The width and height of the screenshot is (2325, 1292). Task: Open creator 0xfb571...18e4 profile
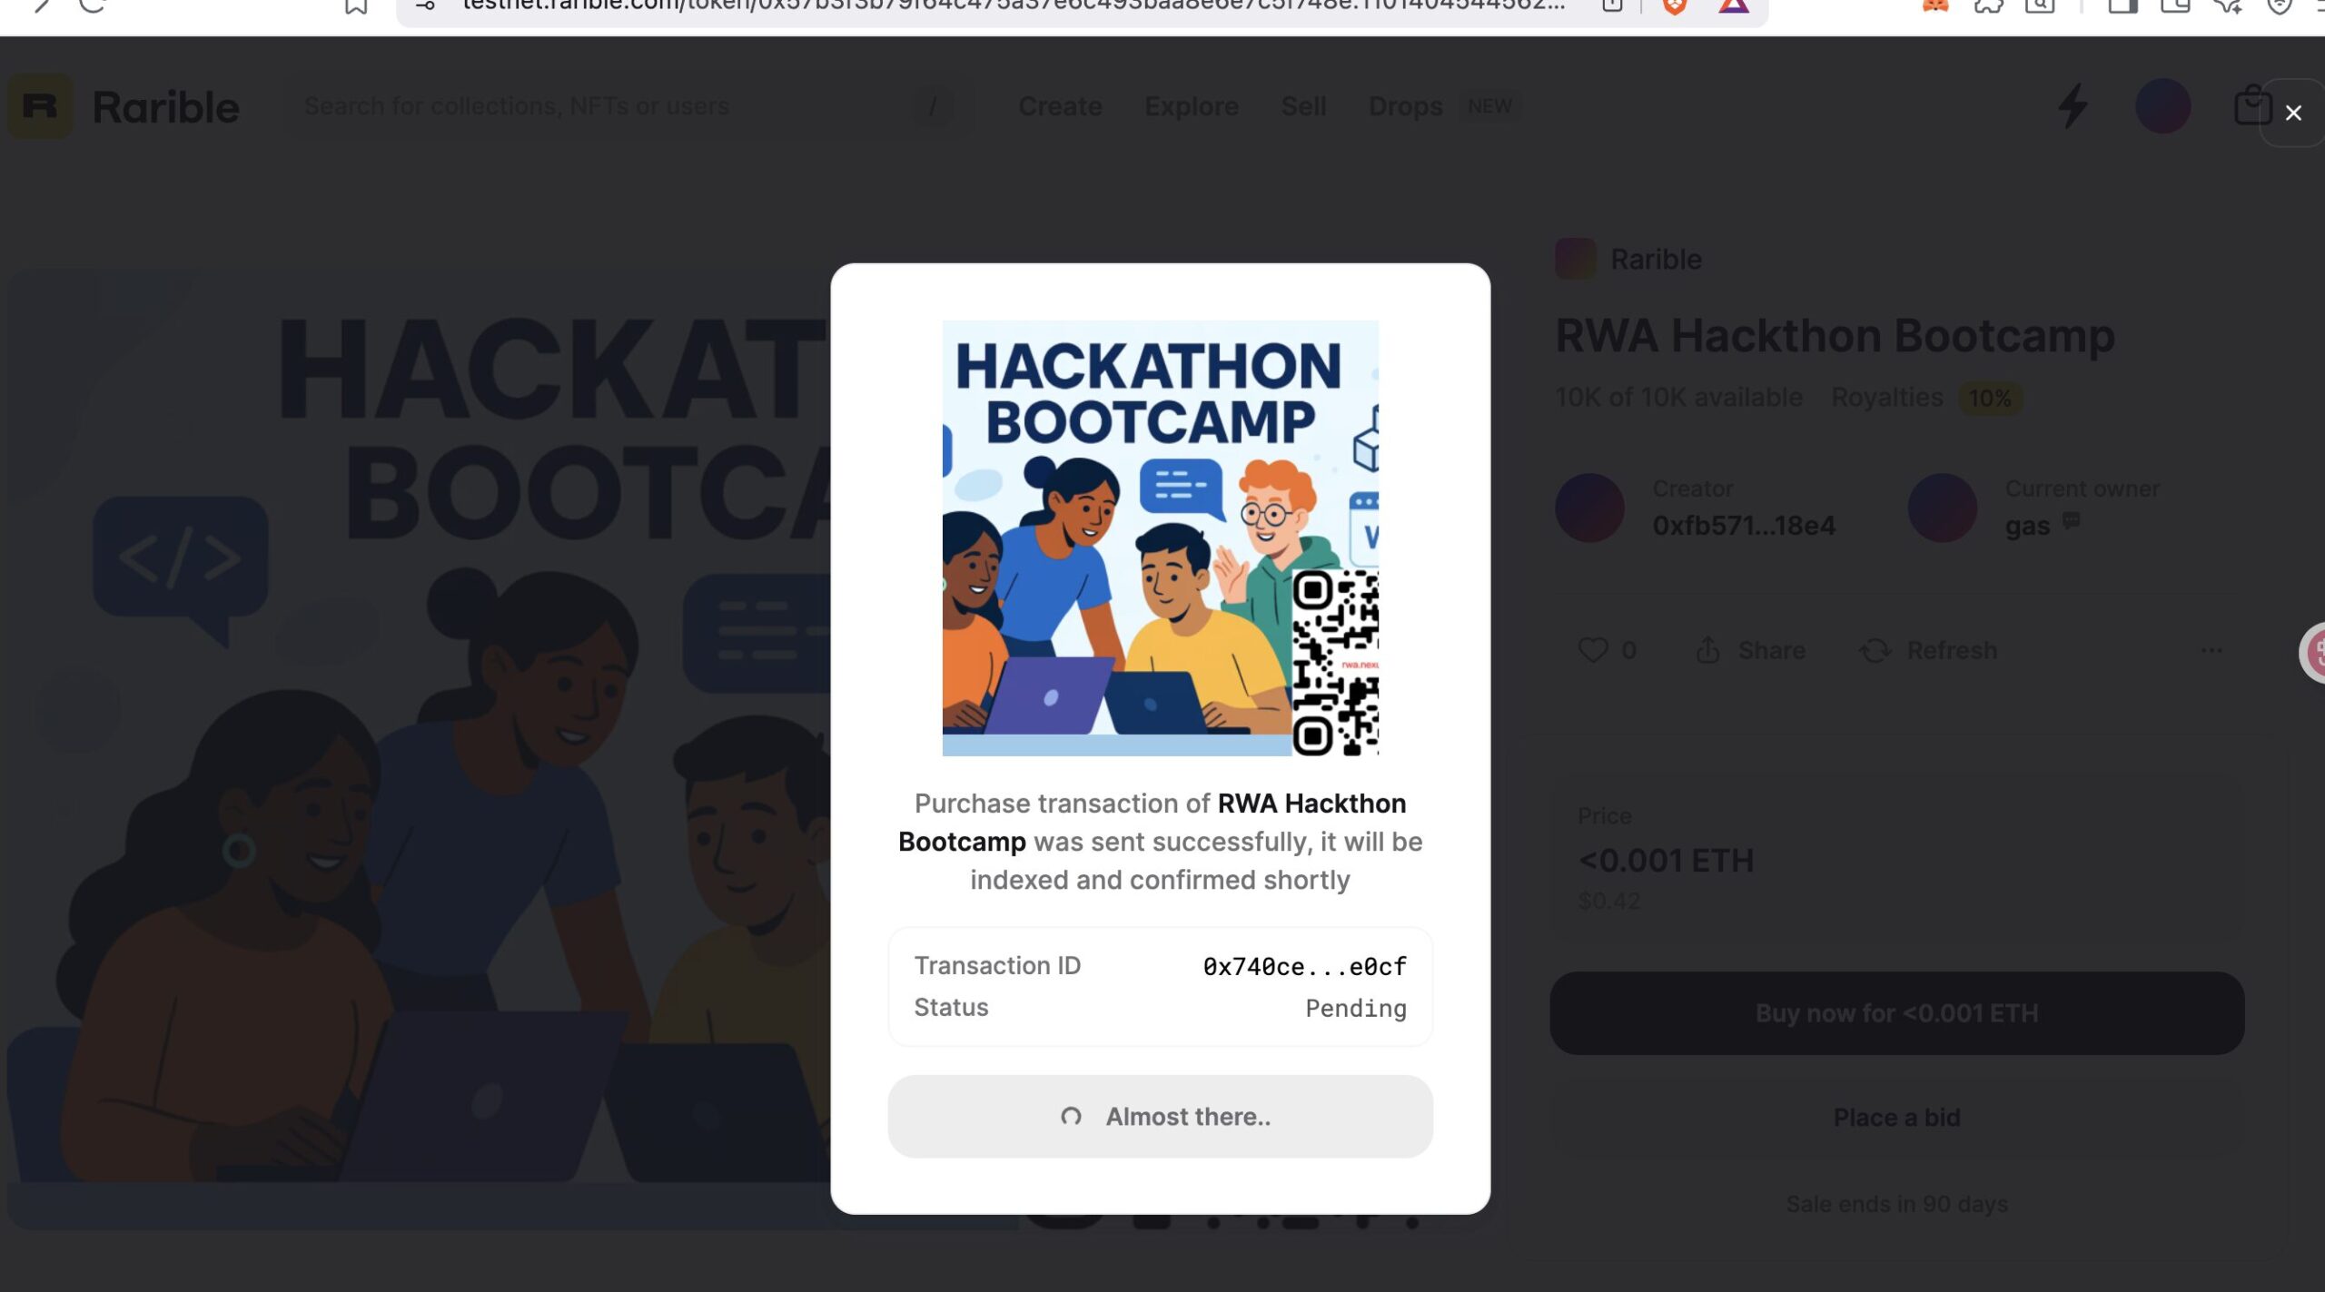point(1743,526)
